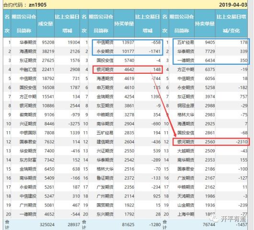Select long position value 10177
Screen dimensions: 254x230
pyautogui.click(x=128, y=51)
